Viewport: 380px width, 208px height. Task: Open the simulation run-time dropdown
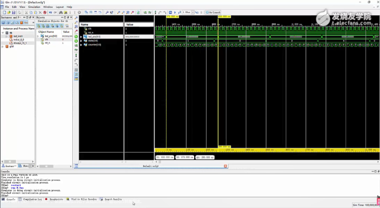[193, 12]
